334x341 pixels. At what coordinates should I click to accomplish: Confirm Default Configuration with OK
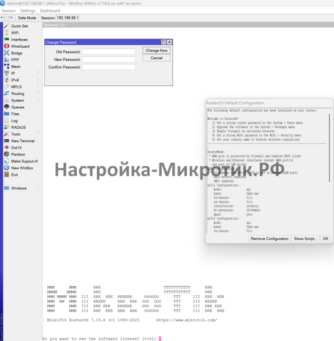point(325,238)
